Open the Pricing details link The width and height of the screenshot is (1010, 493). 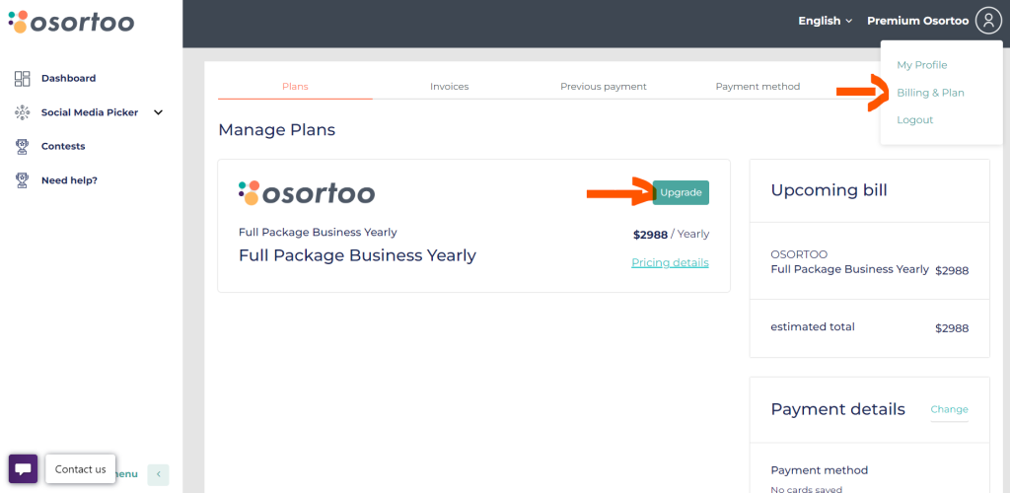point(670,262)
